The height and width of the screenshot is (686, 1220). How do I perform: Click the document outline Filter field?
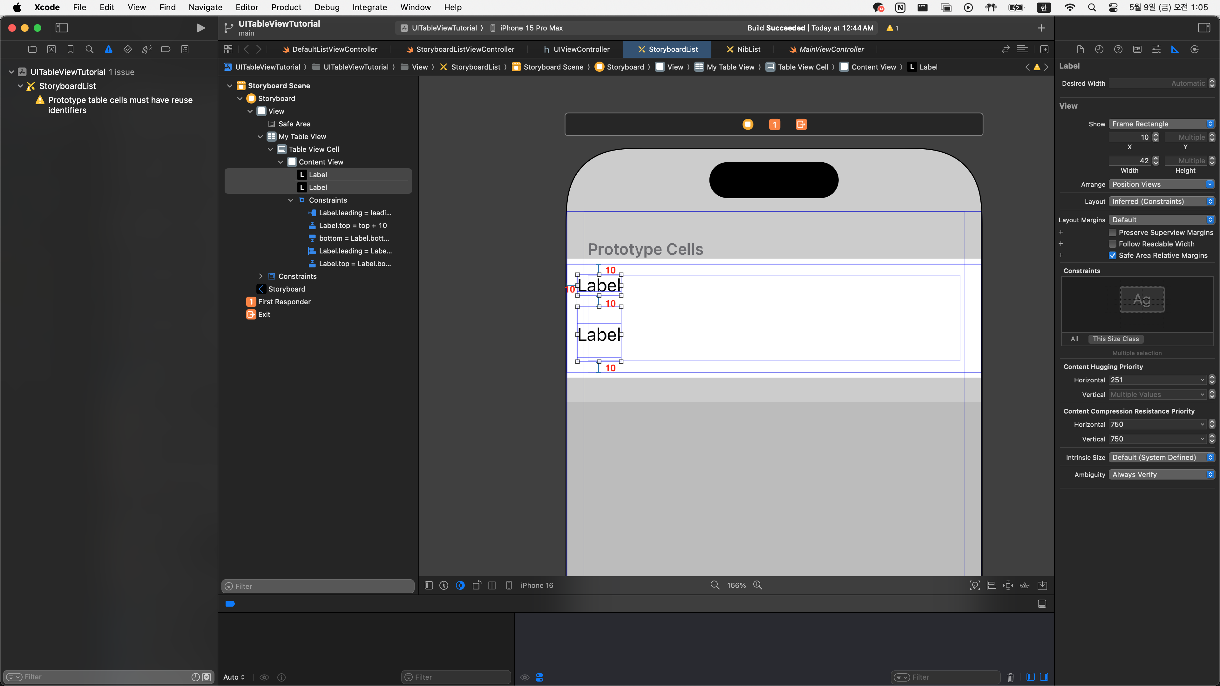coord(318,586)
